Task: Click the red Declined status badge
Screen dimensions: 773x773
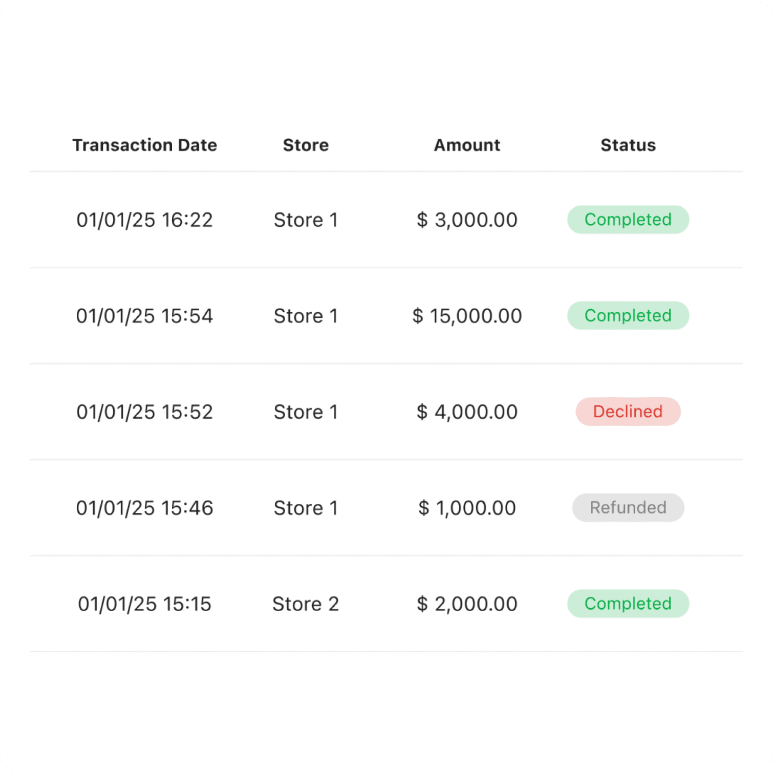Action: [x=628, y=412]
